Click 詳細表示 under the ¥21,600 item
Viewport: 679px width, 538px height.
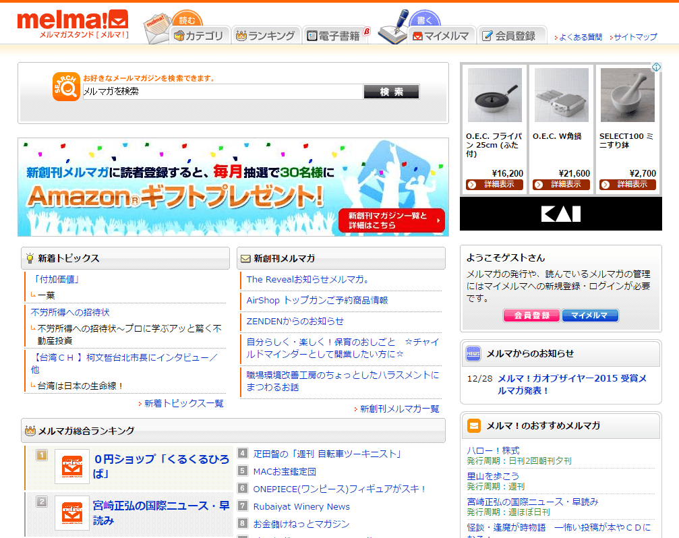click(x=561, y=184)
